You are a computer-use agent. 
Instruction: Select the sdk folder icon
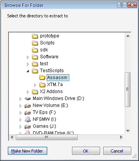tap(35, 50)
